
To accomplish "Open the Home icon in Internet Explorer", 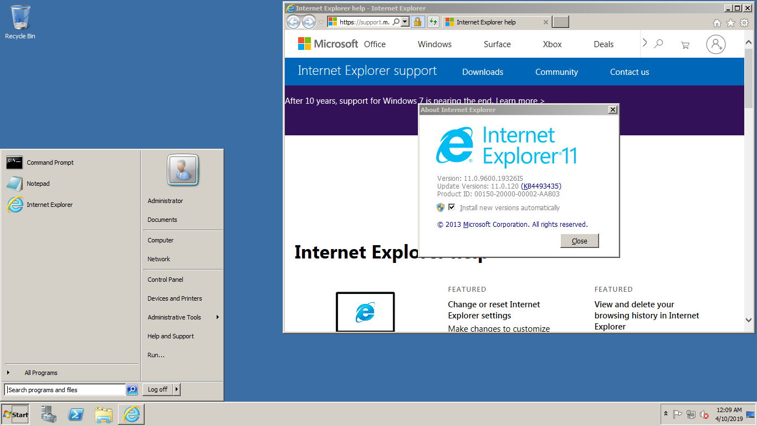I will 717,23.
